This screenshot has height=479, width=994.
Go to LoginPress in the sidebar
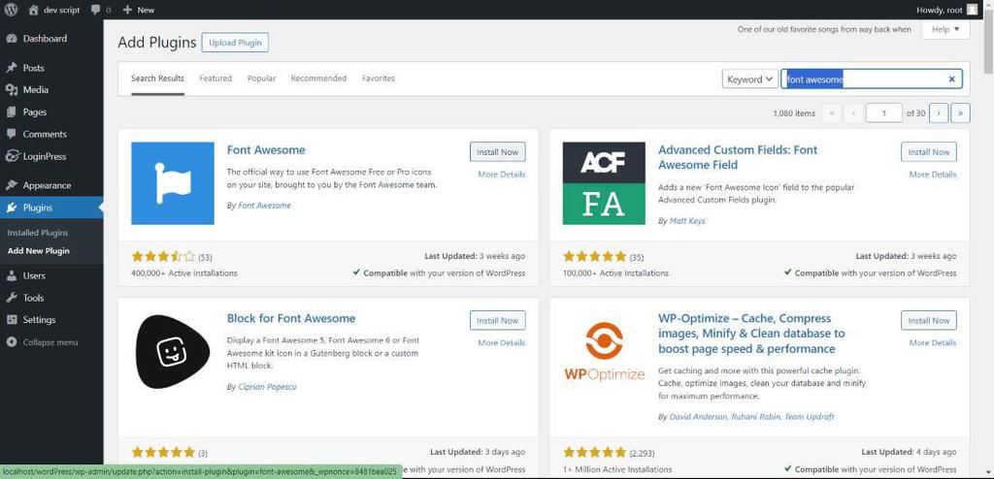44,156
